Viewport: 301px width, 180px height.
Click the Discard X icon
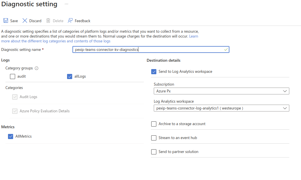pyautogui.click(x=25, y=21)
